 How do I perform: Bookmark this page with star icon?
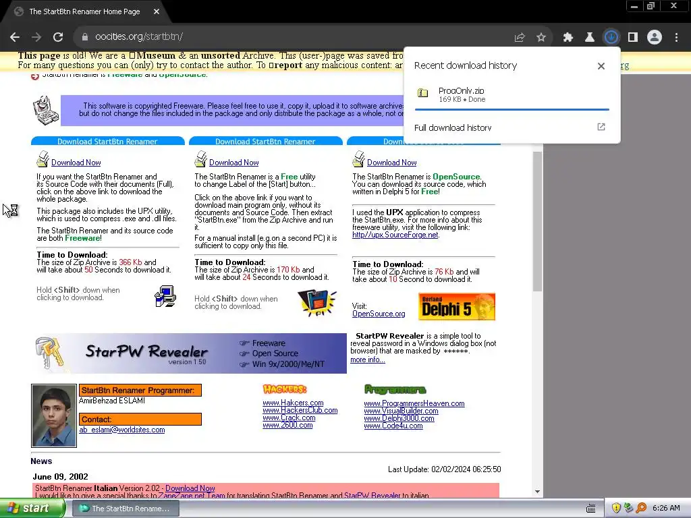coord(541,38)
